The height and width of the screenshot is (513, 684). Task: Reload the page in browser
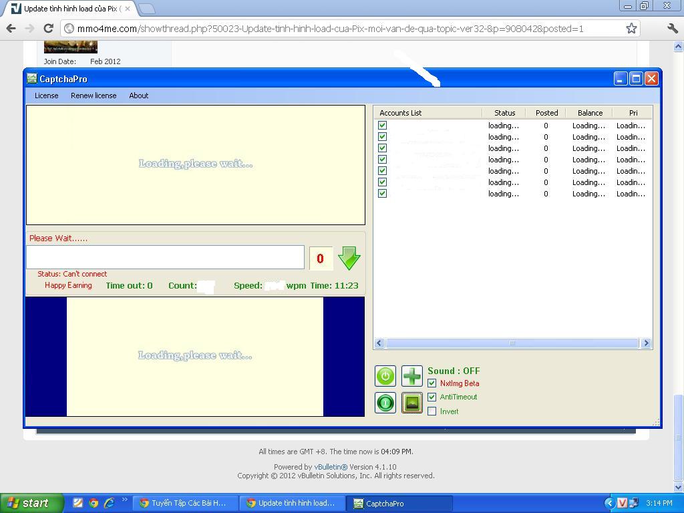[x=48, y=29]
